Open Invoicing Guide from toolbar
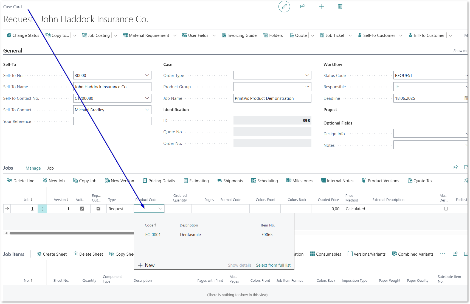470x304 pixels. tap(239, 35)
